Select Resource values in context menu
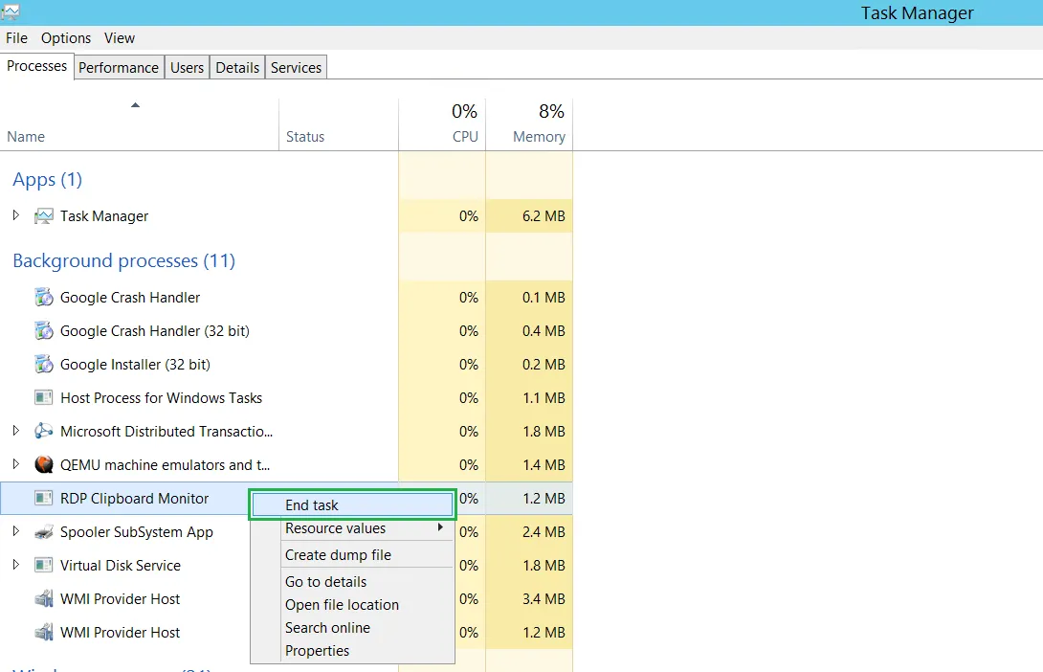1043x672 pixels. [352, 528]
